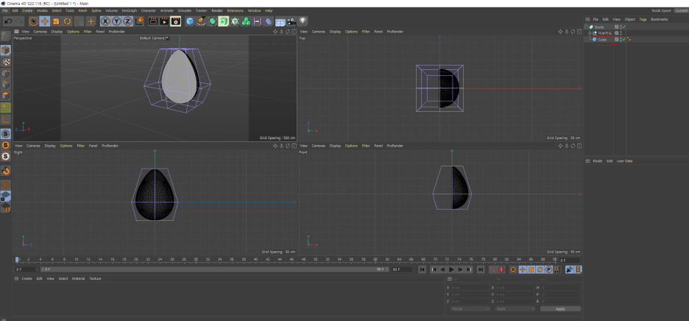The image size is (689, 321).
Task: Click the Light bulb object icon
Action: [303, 21]
